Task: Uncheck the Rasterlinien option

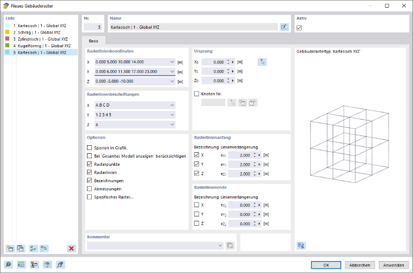Action: coord(89,172)
